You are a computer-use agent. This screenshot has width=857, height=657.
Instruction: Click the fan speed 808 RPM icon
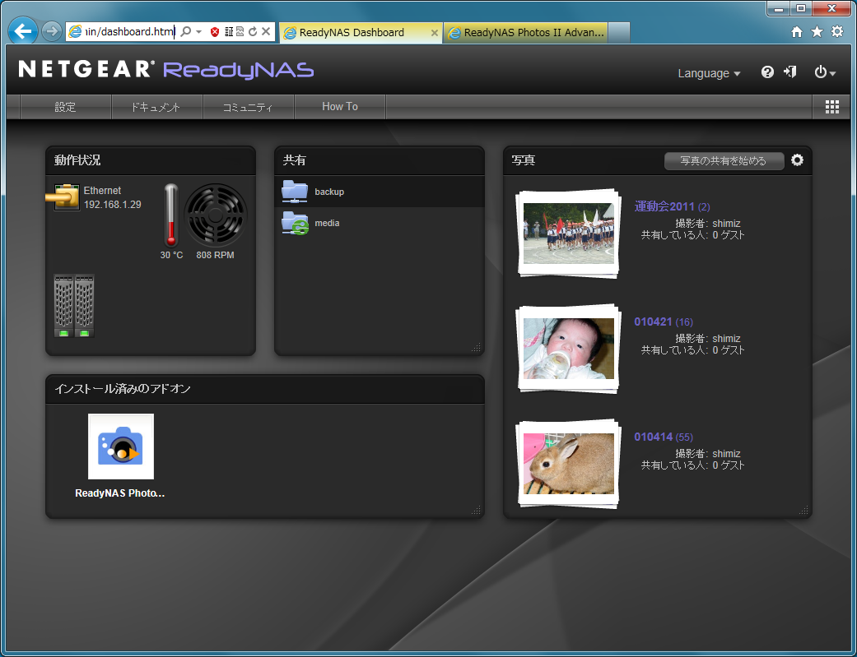point(215,215)
